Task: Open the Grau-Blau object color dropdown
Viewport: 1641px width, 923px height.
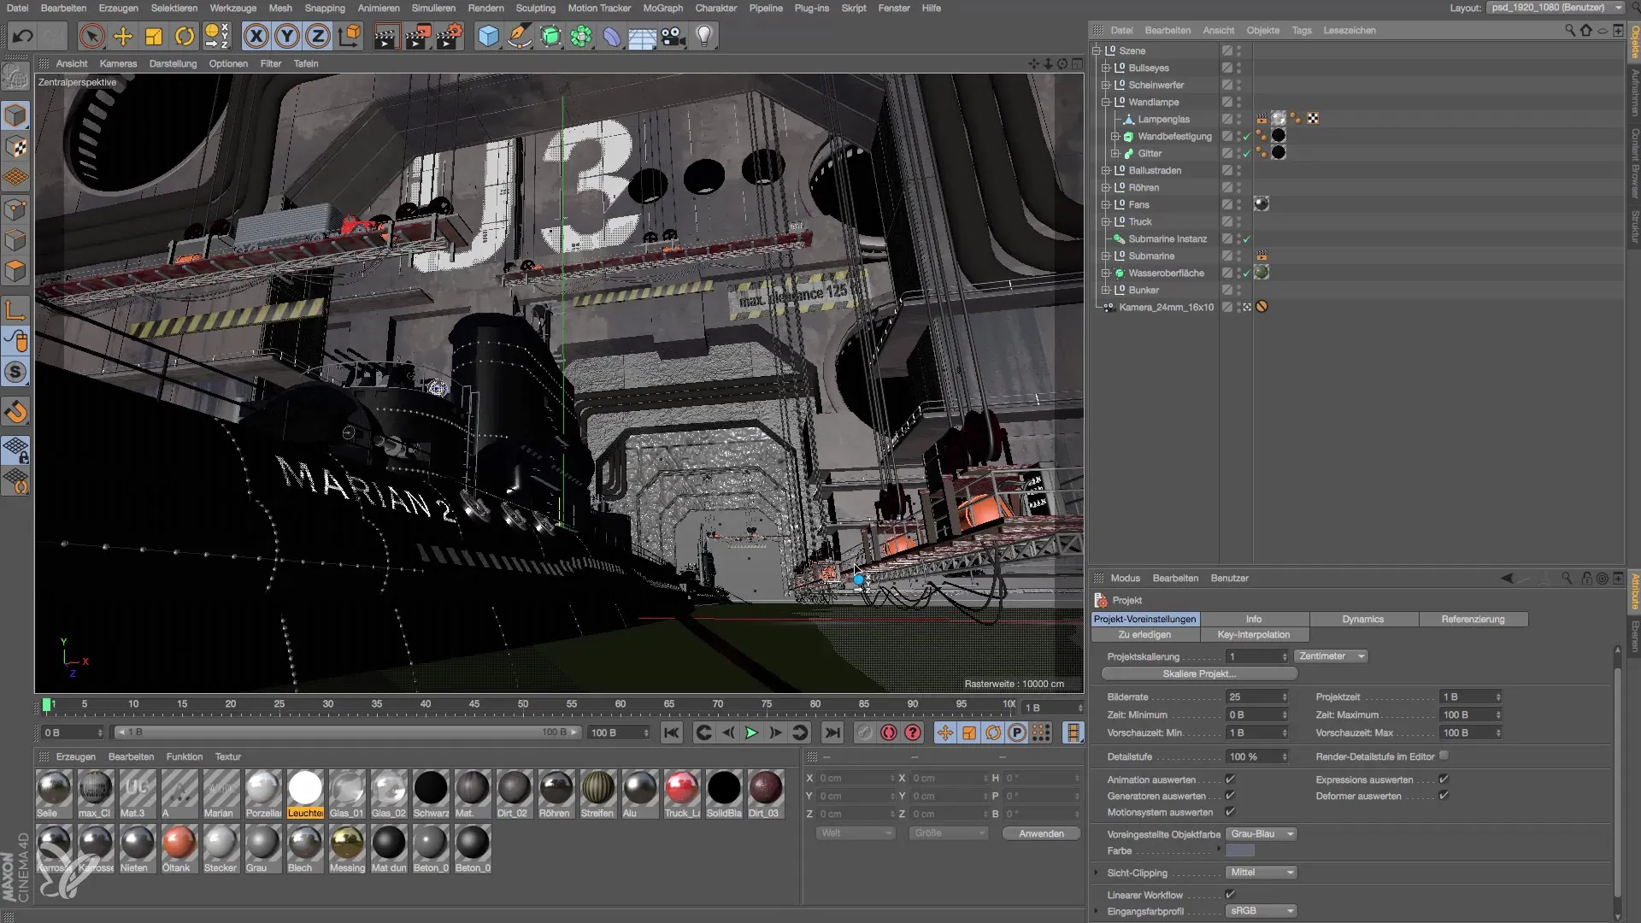Action: (1261, 833)
